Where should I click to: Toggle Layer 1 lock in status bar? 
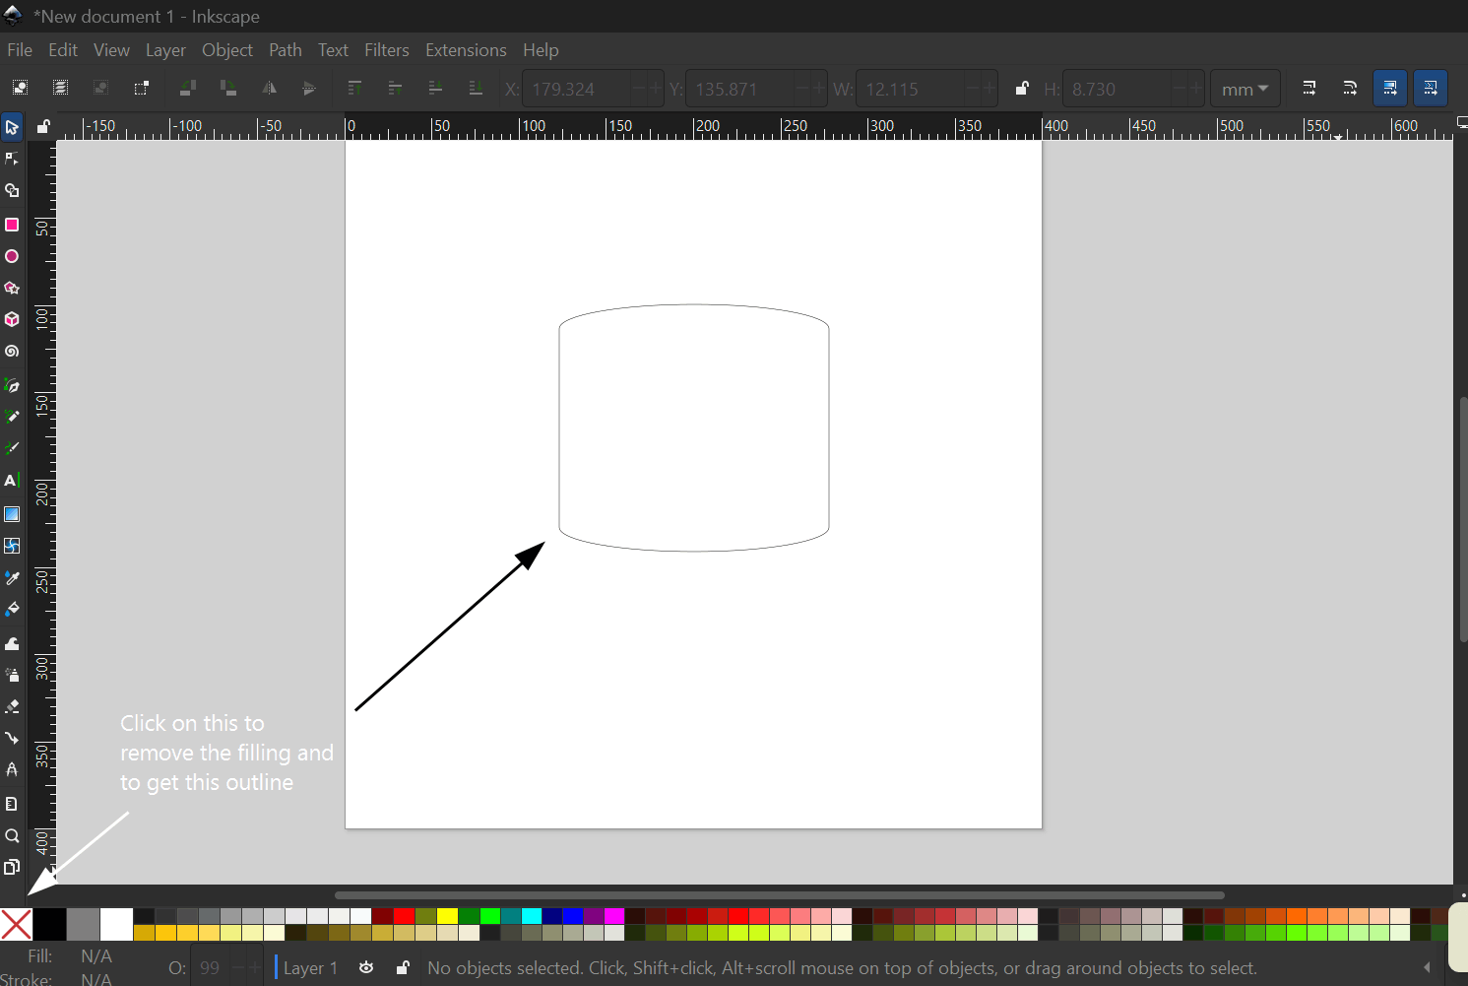tap(403, 968)
